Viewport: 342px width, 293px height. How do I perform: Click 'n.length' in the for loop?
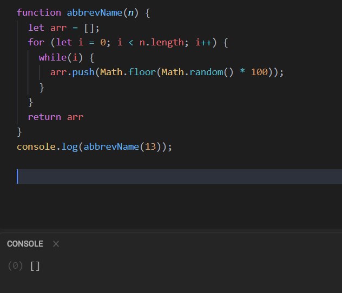pyautogui.click(x=162, y=43)
